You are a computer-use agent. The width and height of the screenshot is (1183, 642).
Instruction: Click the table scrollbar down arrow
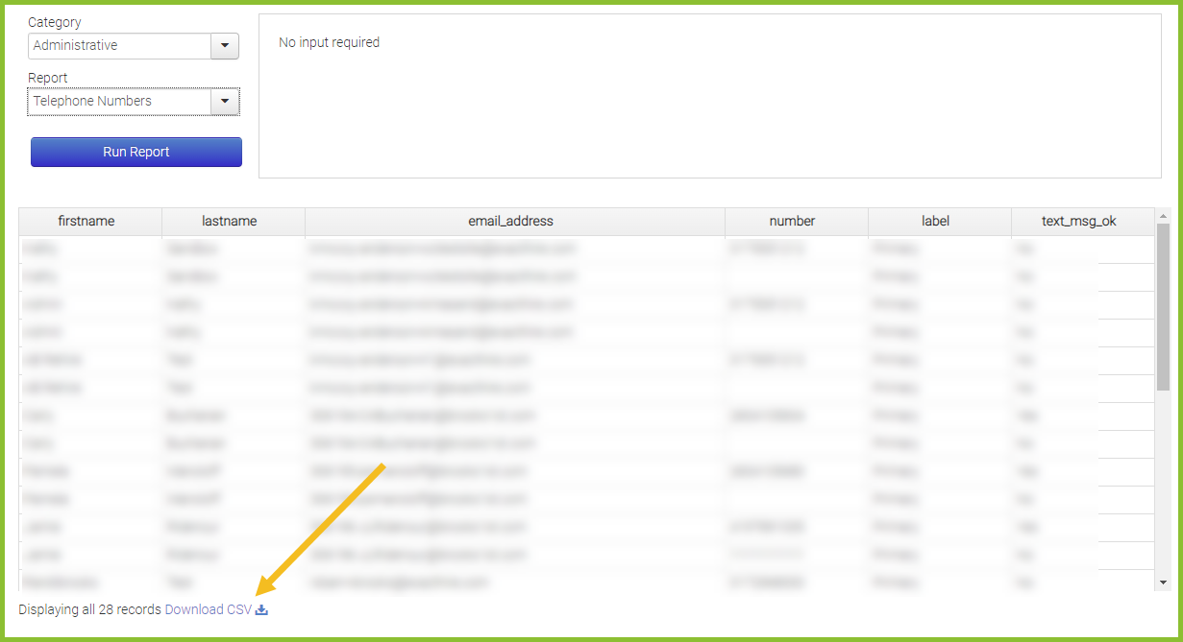[x=1163, y=582]
